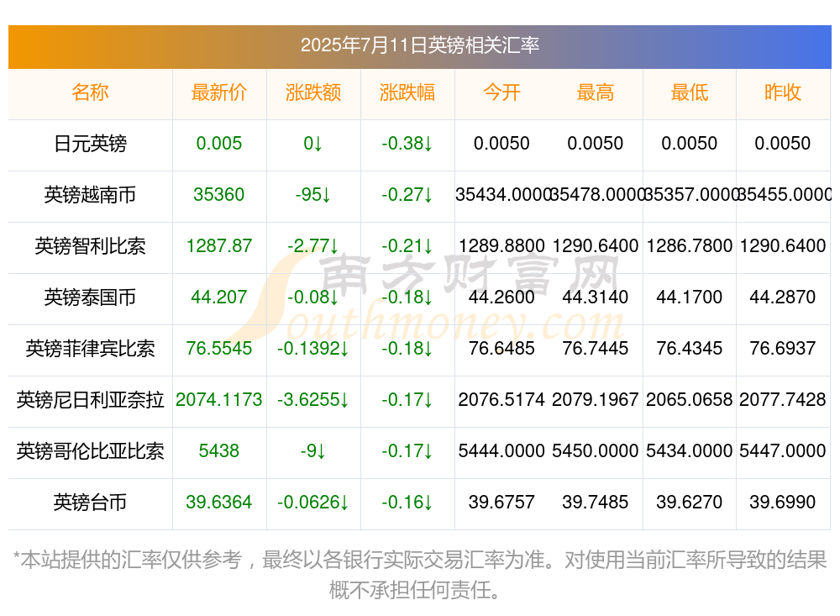Viewport: 840px width, 616px height.
Task: Click low value 1286.7800
Action: 690,246
